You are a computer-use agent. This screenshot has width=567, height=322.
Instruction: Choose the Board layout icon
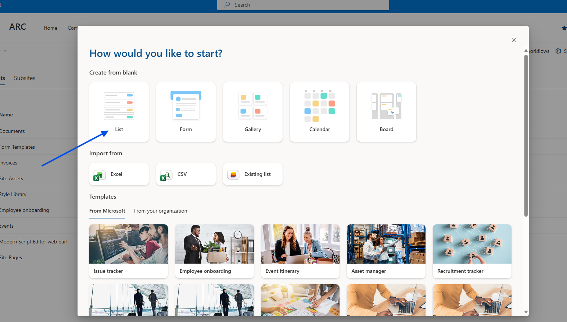tap(387, 106)
